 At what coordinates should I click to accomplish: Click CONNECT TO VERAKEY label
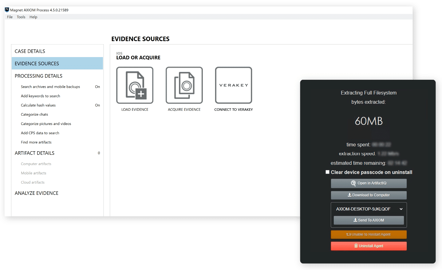tap(234, 110)
